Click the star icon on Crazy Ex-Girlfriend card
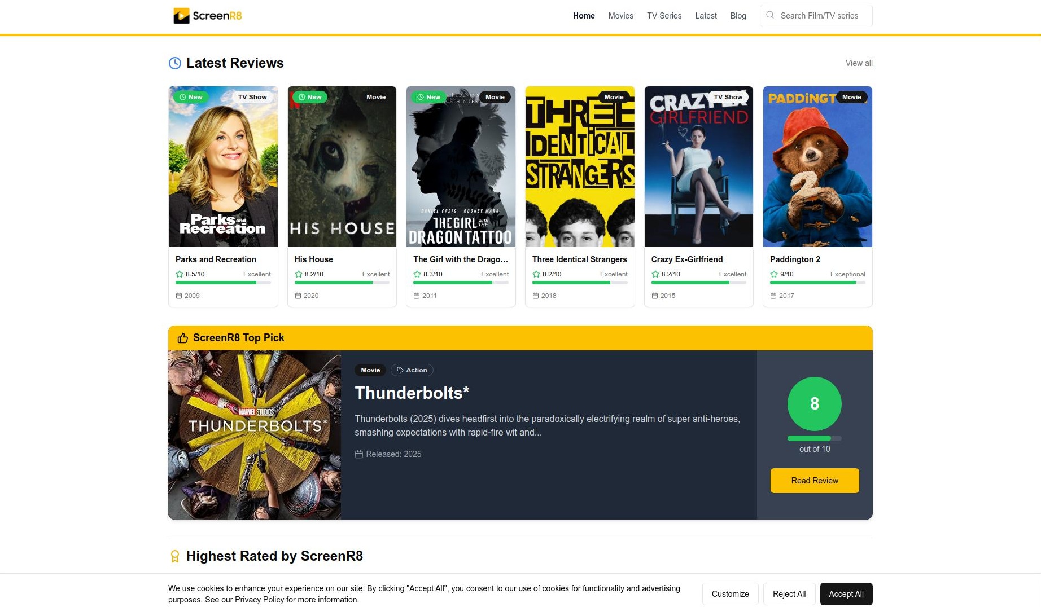This screenshot has height=607, width=1041. click(655, 274)
